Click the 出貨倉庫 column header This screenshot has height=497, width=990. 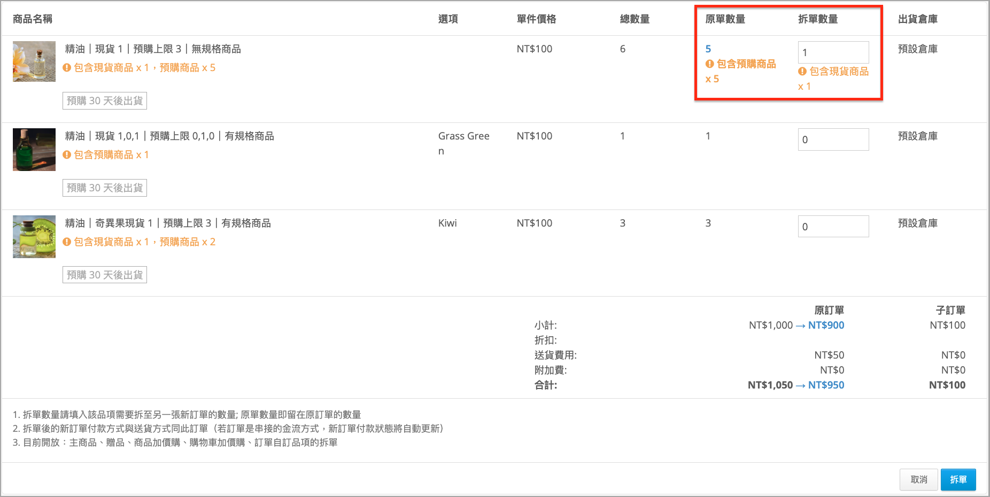[x=918, y=19]
